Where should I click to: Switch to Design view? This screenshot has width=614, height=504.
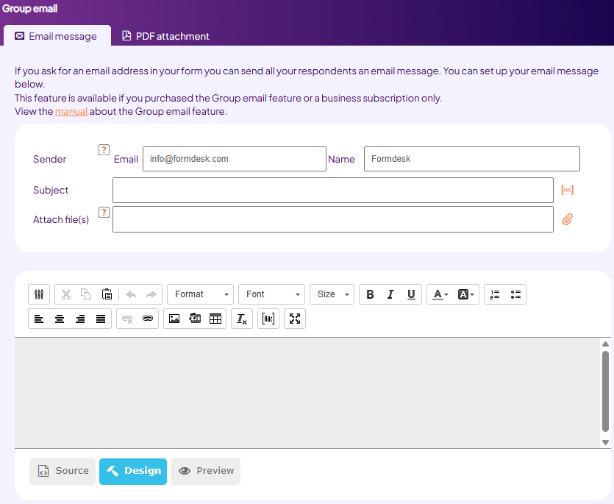coord(133,472)
